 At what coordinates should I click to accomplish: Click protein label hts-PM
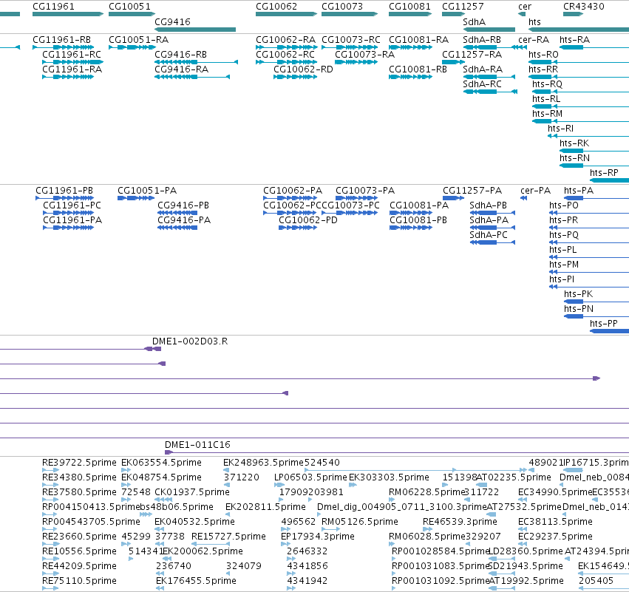point(564,265)
